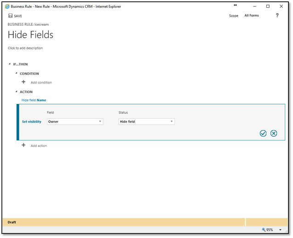Click the Add condition link
The image size is (293, 238).
click(41, 82)
